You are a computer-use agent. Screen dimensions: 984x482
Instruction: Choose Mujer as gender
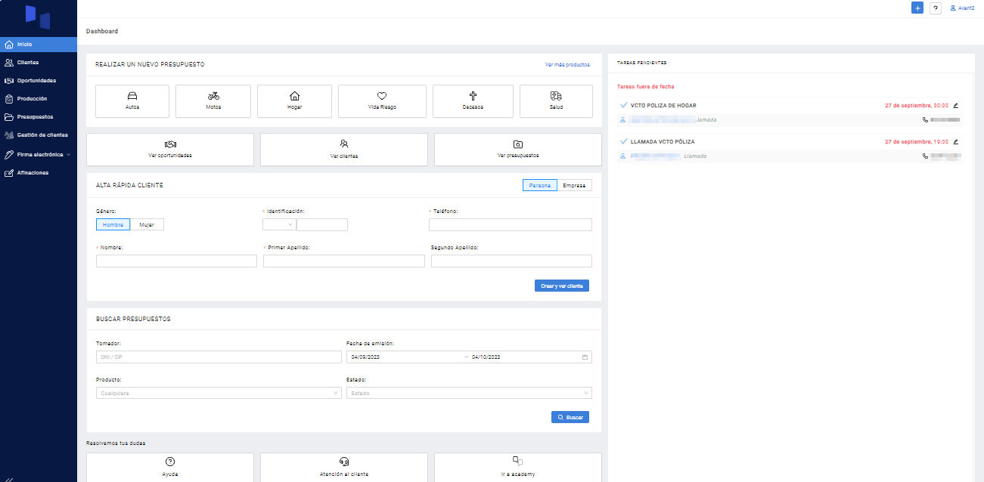147,224
